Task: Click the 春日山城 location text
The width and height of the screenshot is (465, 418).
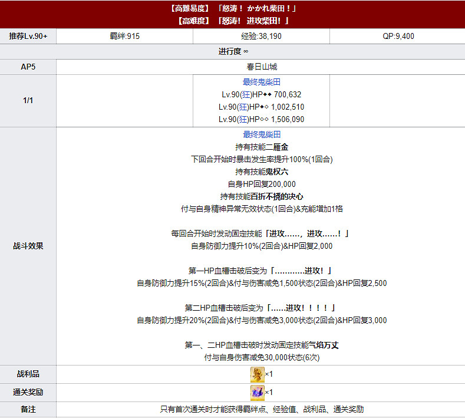Action: pyautogui.click(x=262, y=67)
